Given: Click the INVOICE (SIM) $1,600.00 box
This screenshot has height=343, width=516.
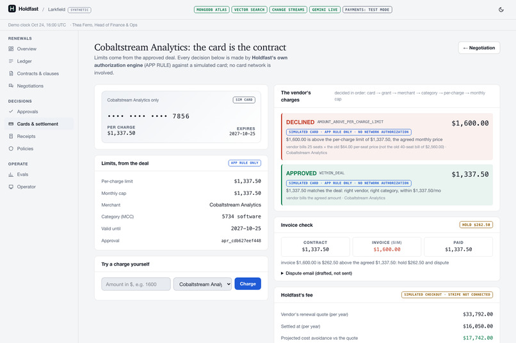Looking at the screenshot, I should [x=387, y=247].
